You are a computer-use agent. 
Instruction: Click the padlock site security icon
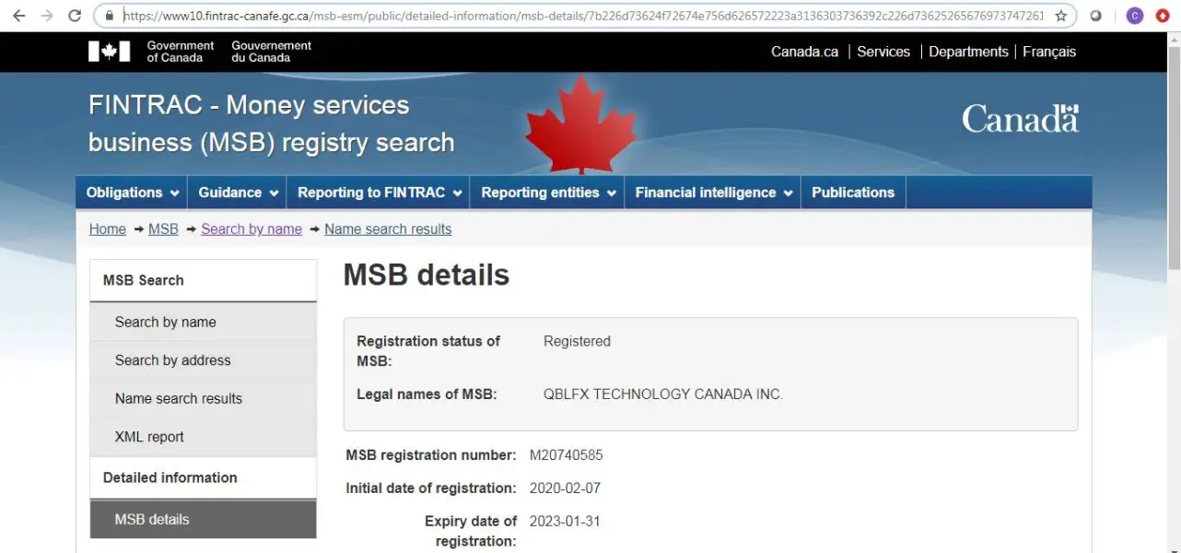tap(110, 16)
